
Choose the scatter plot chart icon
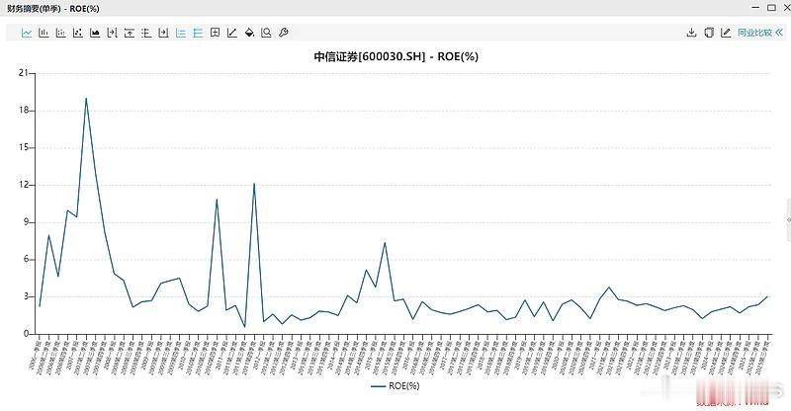point(78,33)
